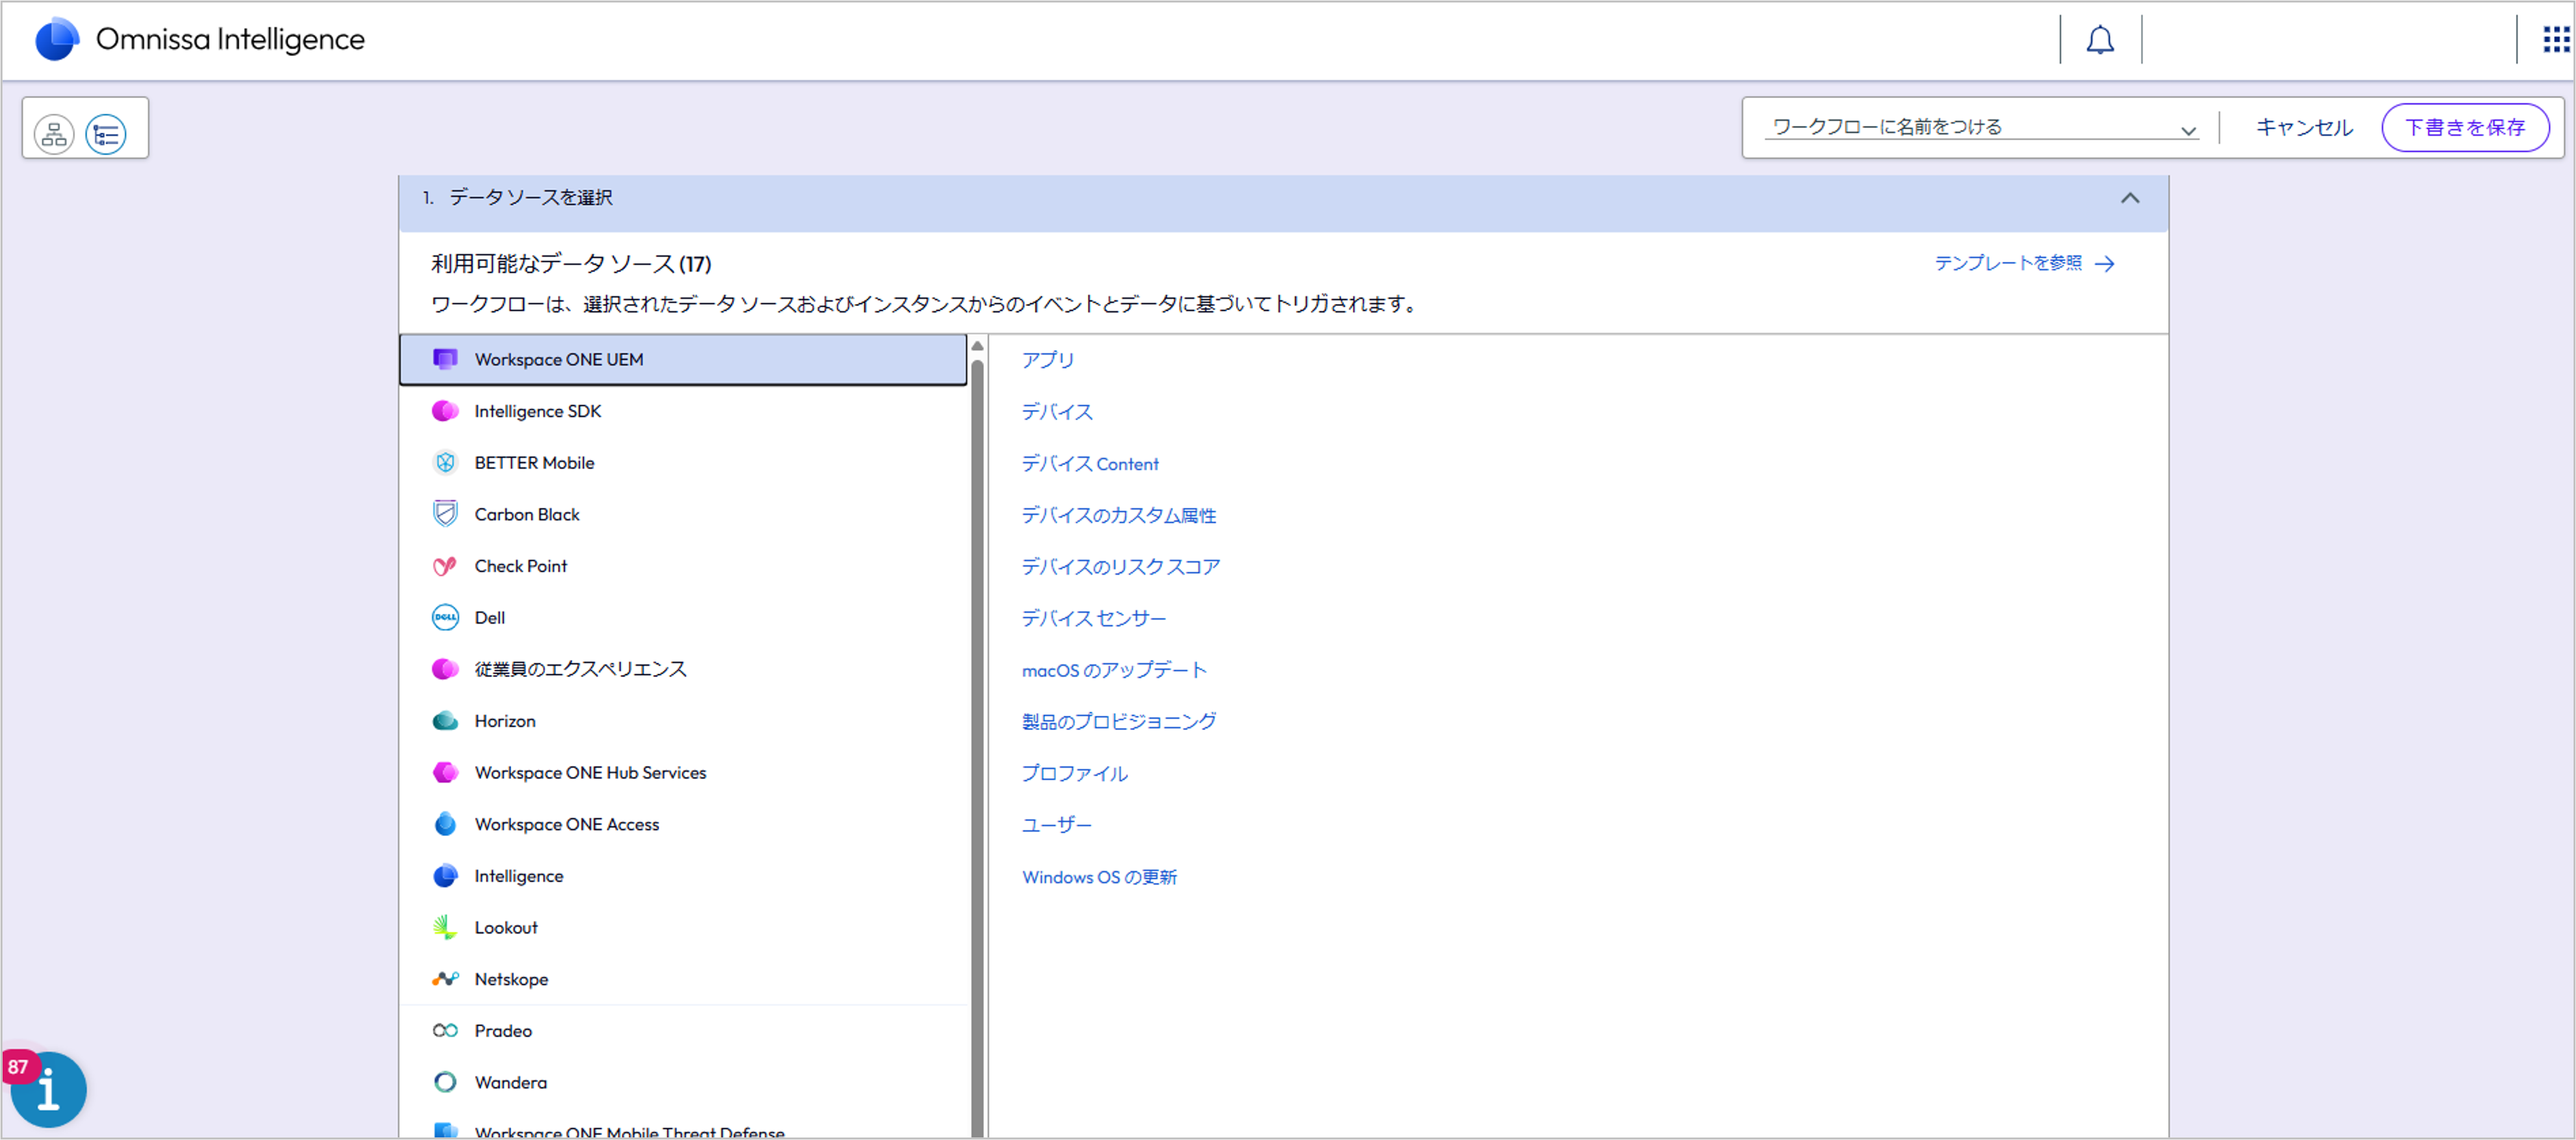
Task: Click the デバイスのリスク スコア link
Action: click(x=1120, y=567)
